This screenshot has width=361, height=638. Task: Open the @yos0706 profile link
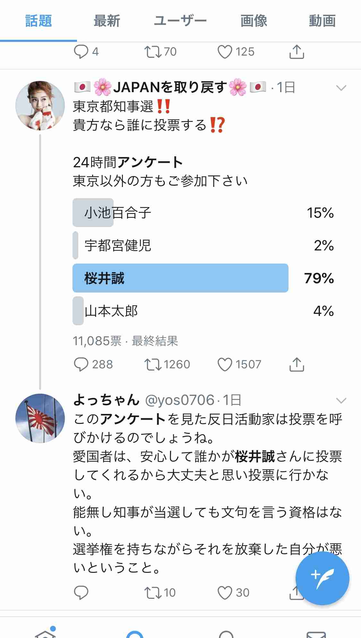[x=180, y=400]
